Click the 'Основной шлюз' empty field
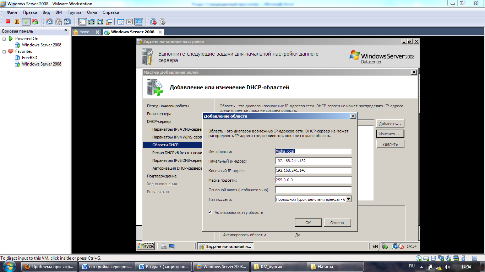 point(313,189)
